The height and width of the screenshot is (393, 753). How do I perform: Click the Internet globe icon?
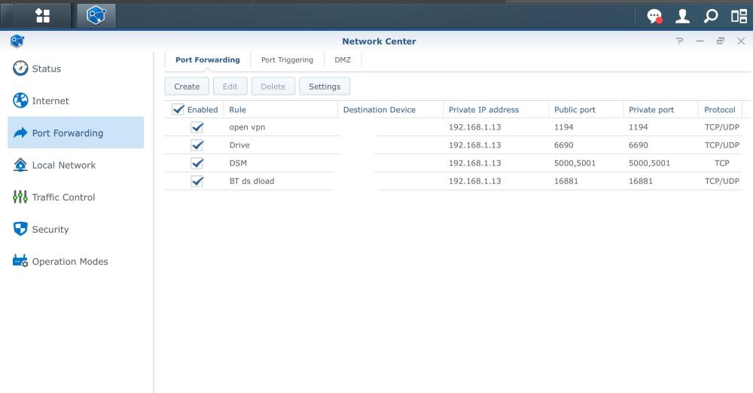pos(20,100)
